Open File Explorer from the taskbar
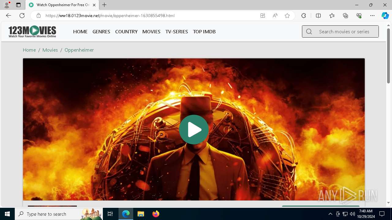 (x=141, y=214)
